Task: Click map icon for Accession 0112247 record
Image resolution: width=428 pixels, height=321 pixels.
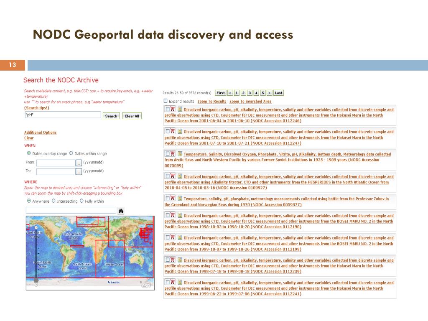Action: 180,131
